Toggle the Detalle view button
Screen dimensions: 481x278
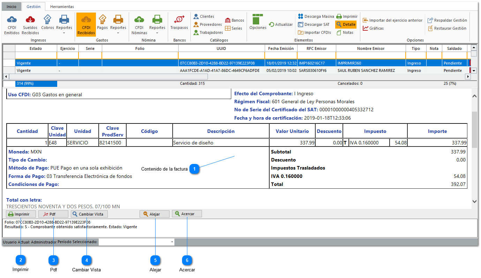pyautogui.click(x=346, y=24)
